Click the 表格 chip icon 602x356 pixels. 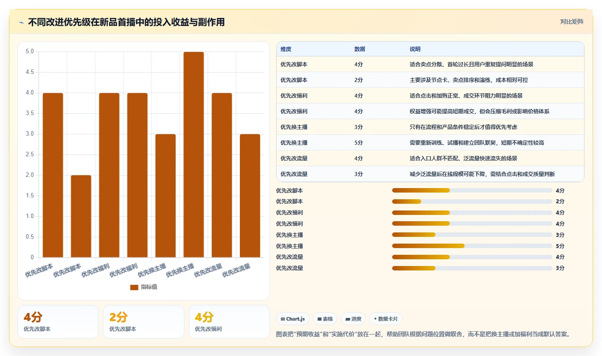pyautogui.click(x=320, y=319)
